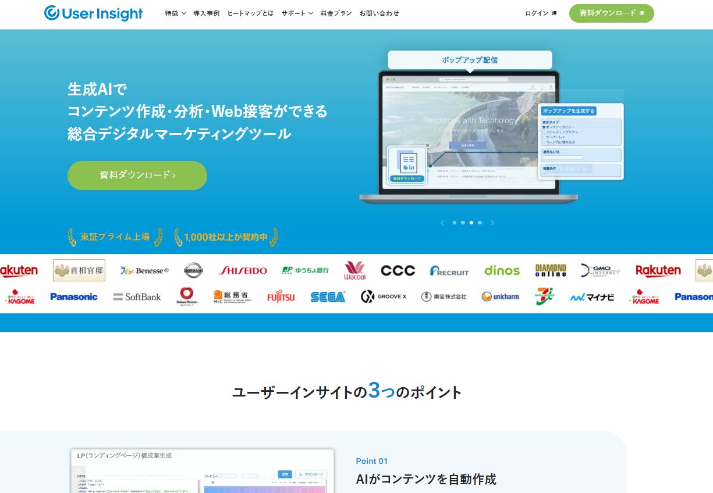
Task: Go to previous slide arrow
Action: [x=442, y=223]
